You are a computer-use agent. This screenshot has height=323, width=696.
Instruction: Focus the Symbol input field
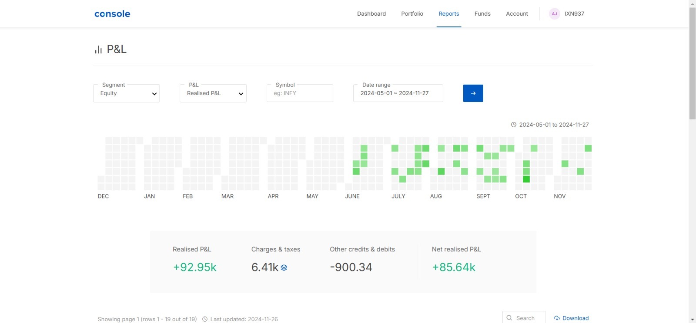[x=300, y=93]
